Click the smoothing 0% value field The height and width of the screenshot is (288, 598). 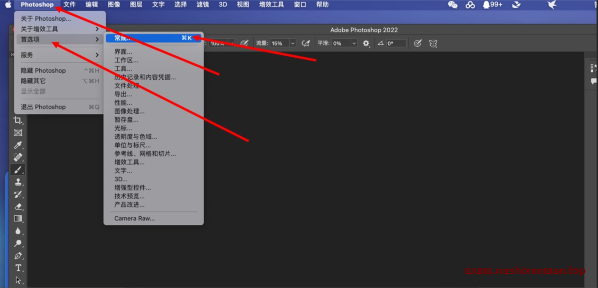coord(341,43)
